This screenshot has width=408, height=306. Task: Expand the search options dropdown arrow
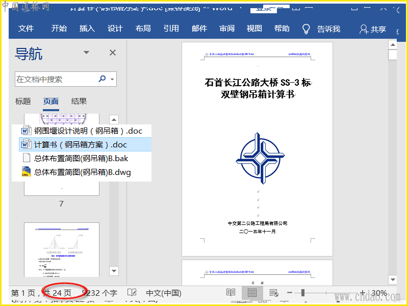(x=112, y=79)
